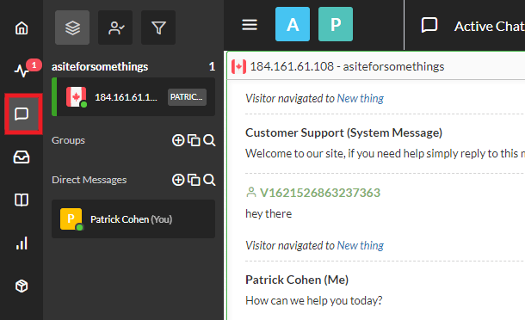Image resolution: width=525 pixels, height=320 pixels.
Task: Click the 'hey there' visitor message
Action: tap(269, 213)
